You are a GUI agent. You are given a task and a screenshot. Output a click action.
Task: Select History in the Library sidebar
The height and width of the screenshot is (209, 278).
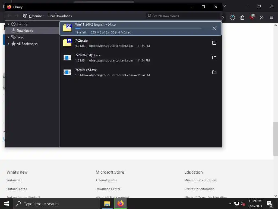tap(22, 24)
